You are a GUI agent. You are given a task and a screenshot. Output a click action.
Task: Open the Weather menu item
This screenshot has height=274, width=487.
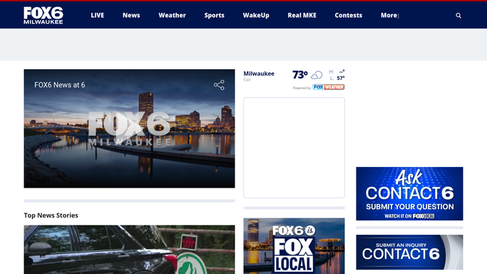coord(172,15)
